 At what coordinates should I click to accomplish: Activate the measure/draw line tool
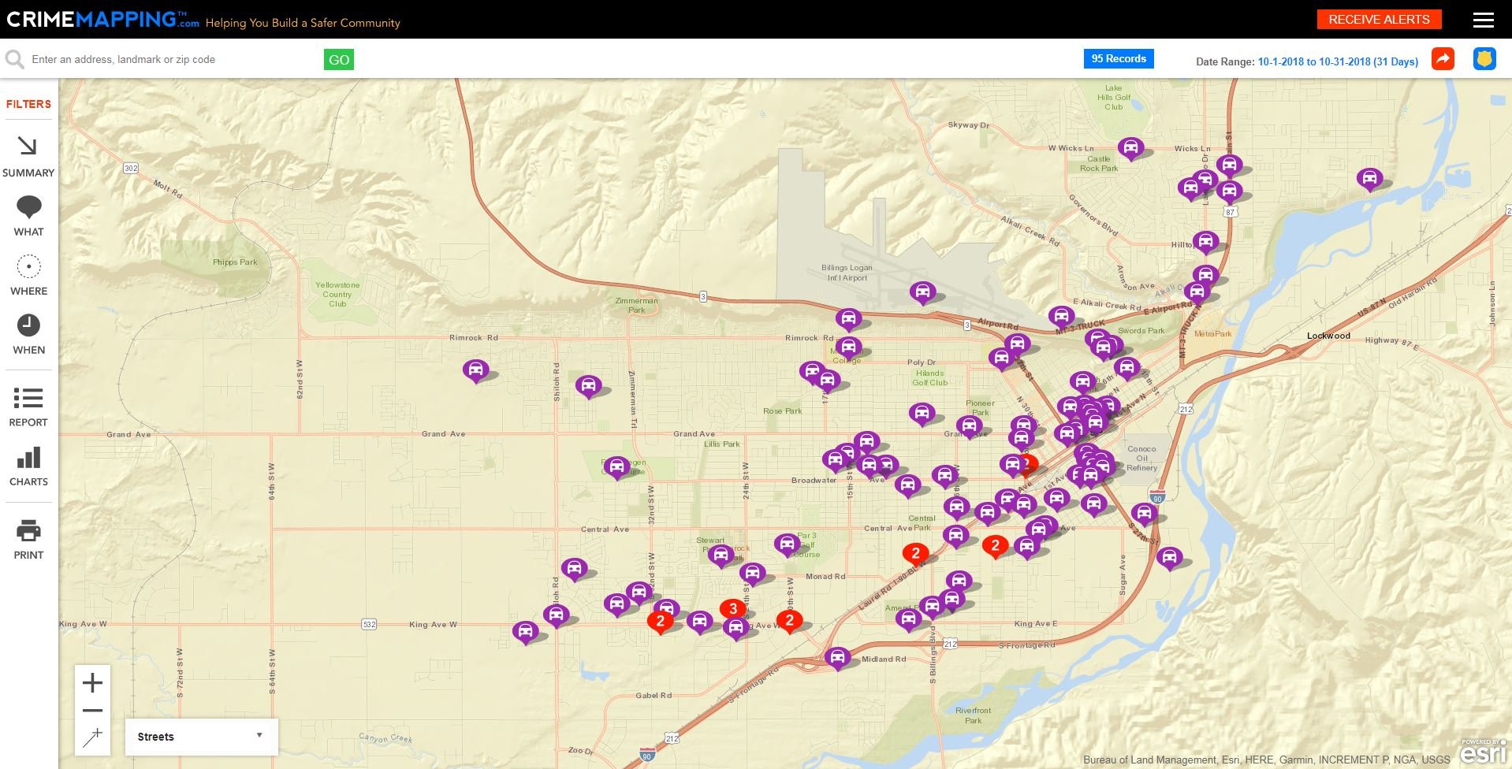(92, 738)
